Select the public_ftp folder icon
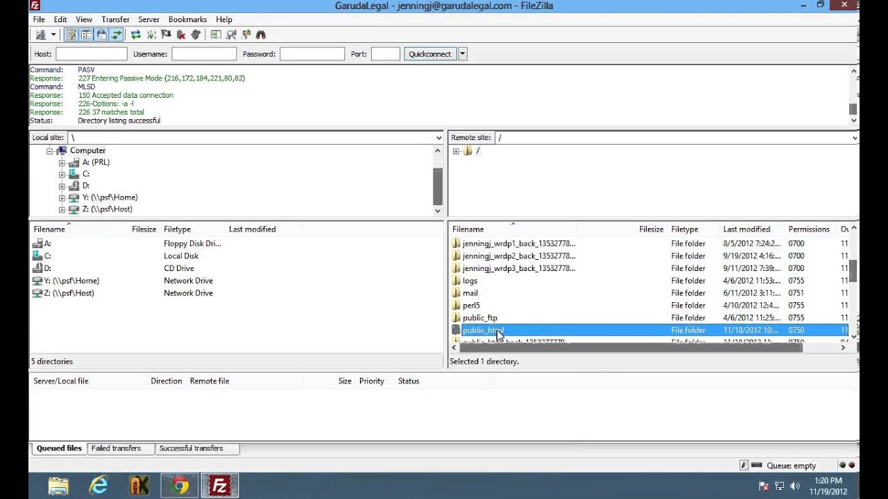Viewport: 888px width, 499px height. (456, 318)
